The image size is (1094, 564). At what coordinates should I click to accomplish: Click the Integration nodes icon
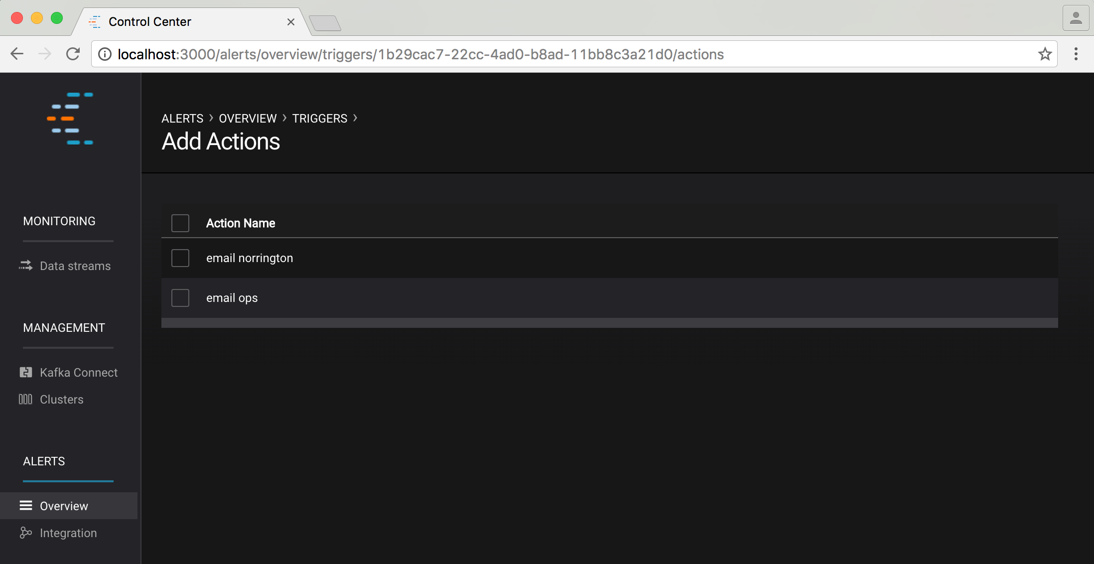(25, 533)
